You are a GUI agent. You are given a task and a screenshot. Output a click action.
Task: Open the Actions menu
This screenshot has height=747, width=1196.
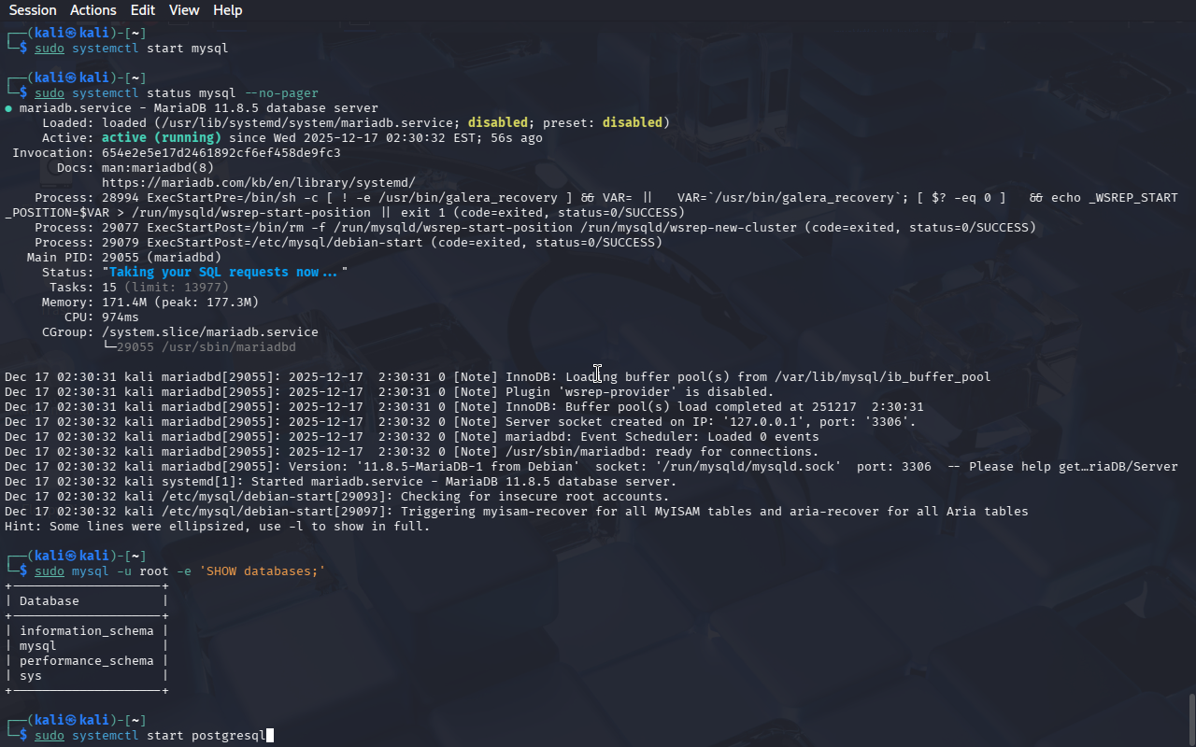click(x=93, y=10)
